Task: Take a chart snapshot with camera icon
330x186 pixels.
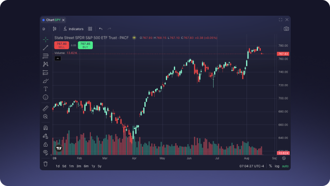Action: pyautogui.click(x=286, y=29)
